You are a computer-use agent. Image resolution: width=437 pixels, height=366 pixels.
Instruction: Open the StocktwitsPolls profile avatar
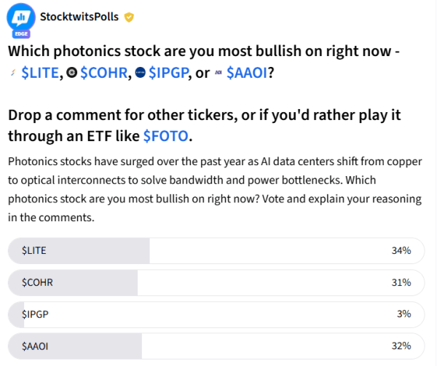pyautogui.click(x=21, y=17)
